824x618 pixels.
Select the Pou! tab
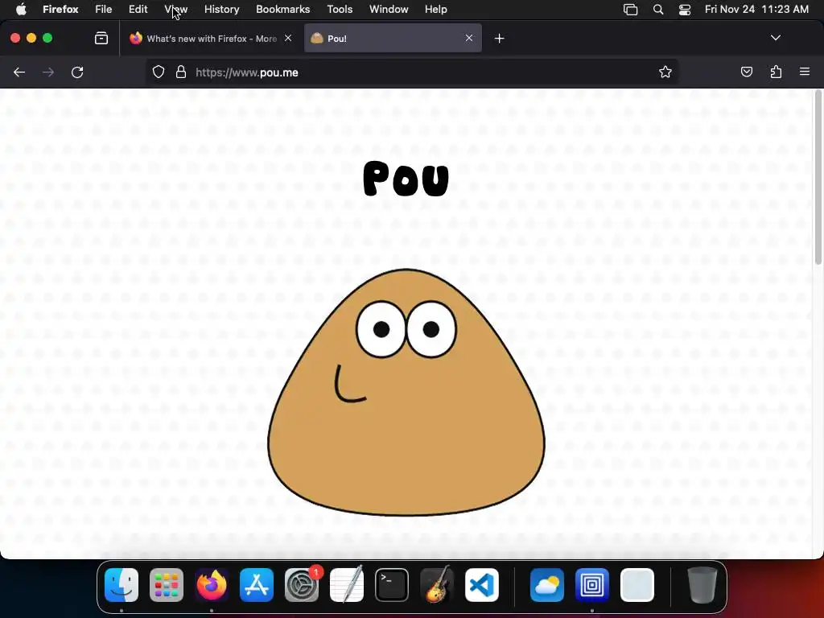point(393,39)
